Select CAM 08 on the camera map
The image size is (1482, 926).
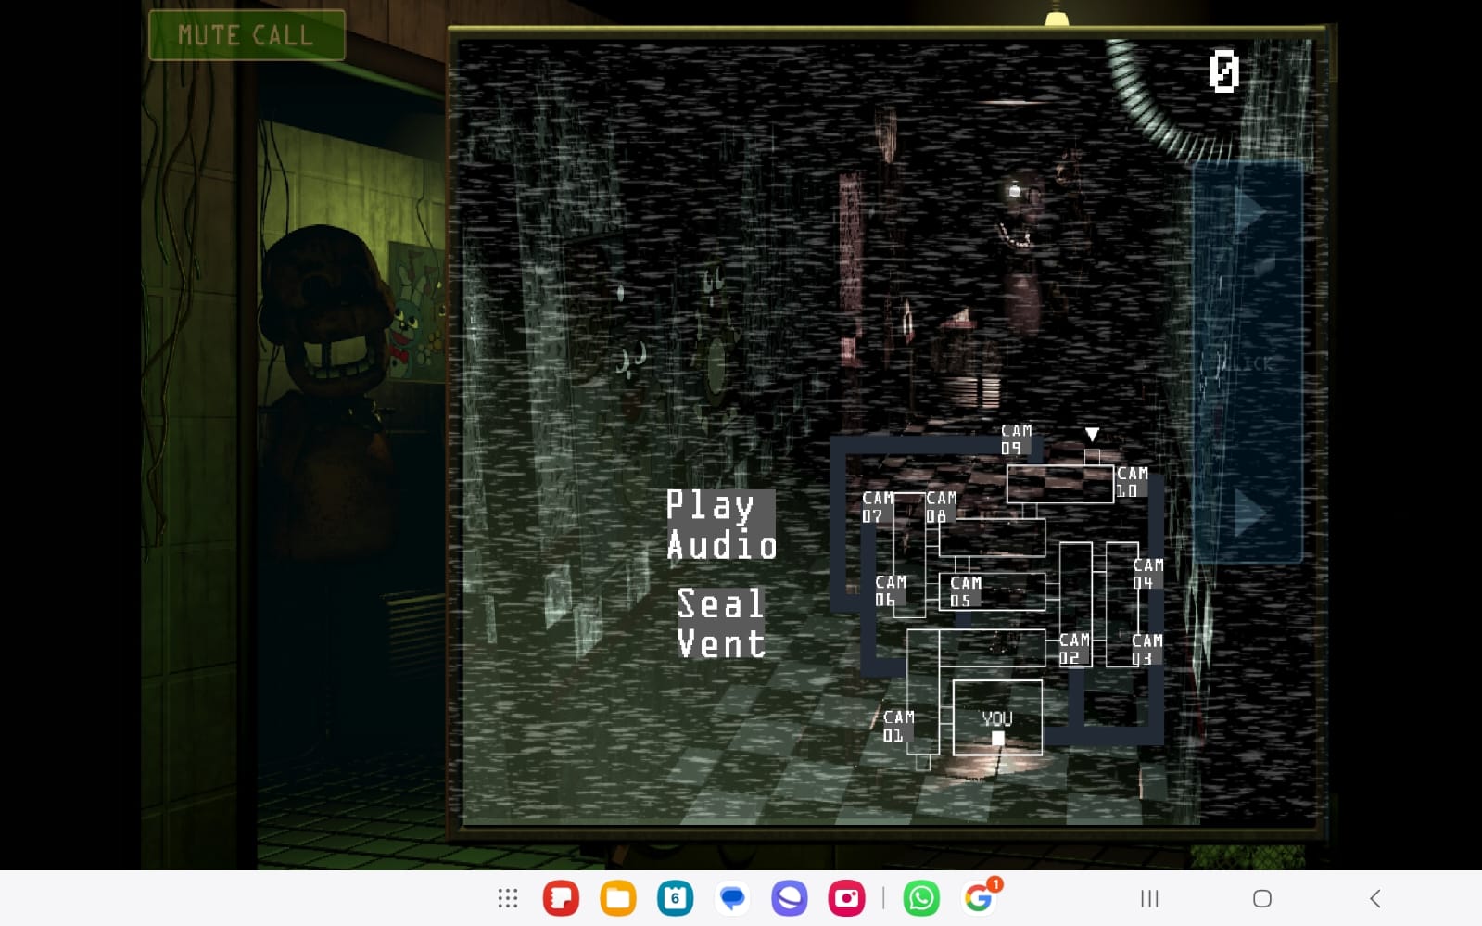click(x=941, y=507)
